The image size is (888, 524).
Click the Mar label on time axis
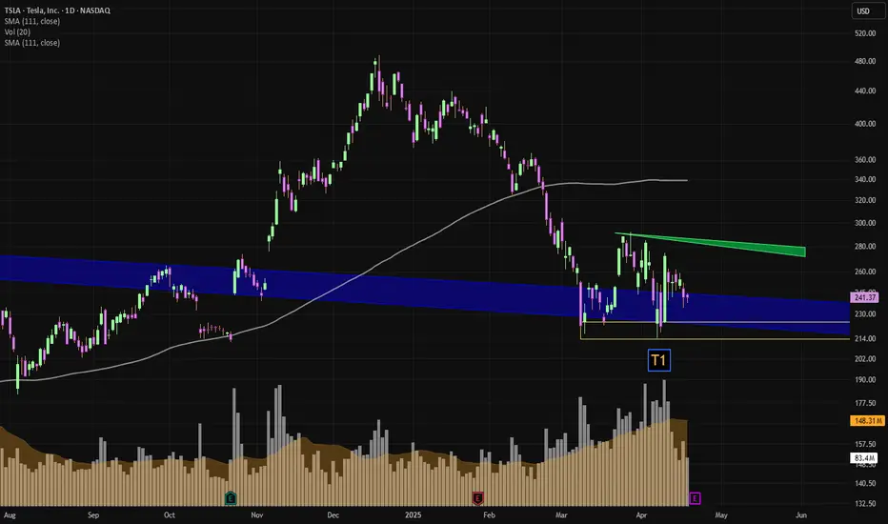click(x=561, y=514)
